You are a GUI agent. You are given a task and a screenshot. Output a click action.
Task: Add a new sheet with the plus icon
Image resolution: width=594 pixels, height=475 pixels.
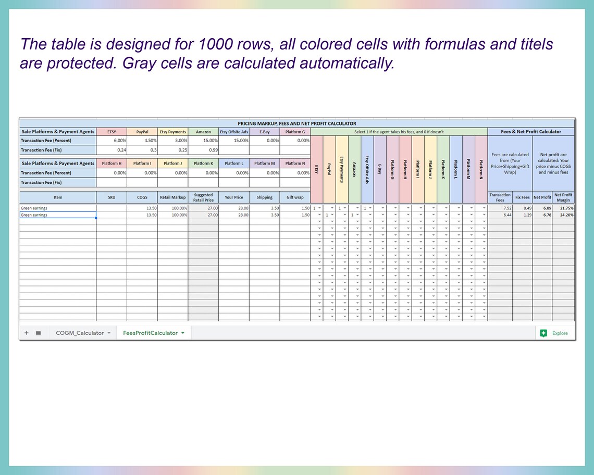click(x=26, y=332)
